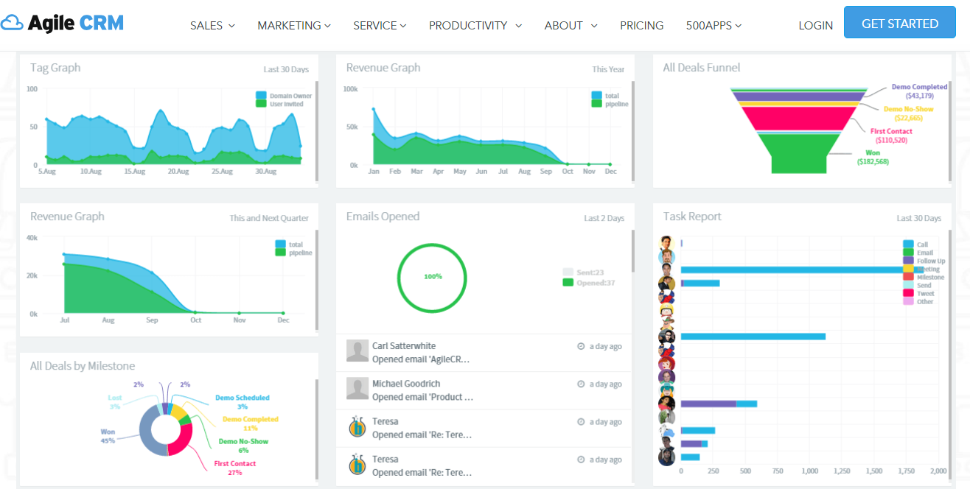The width and height of the screenshot is (970, 489).
Task: Open the ABOUT dropdown menu
Action: click(571, 25)
